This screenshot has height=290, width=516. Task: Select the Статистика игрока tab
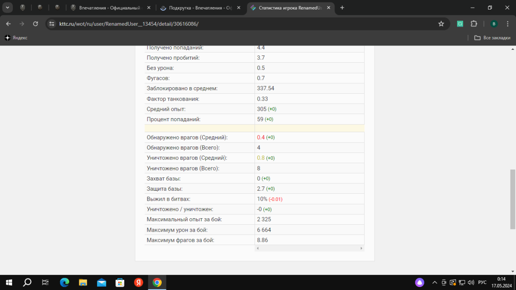click(290, 8)
